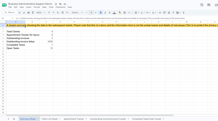Open the zoom 100% dropdown
Viewport: 218px width, 121px height.
[40, 12]
